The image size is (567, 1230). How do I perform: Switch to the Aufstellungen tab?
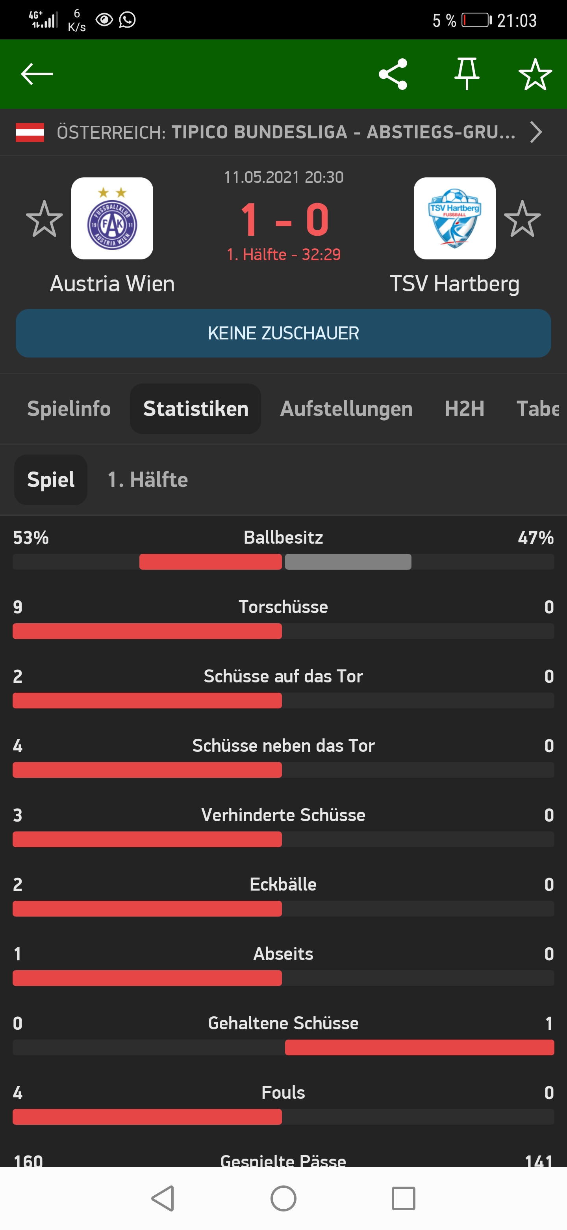click(x=346, y=409)
